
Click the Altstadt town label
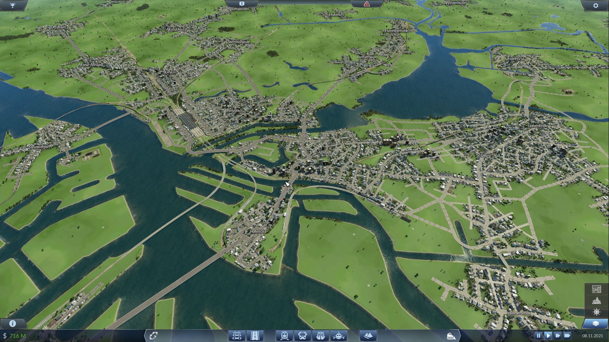[x=325, y=152]
